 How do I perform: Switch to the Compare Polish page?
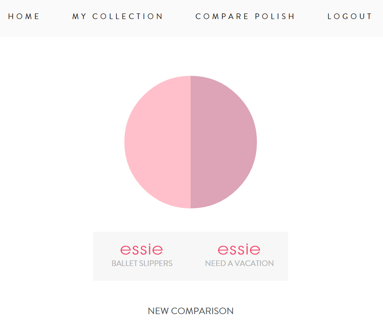[245, 16]
